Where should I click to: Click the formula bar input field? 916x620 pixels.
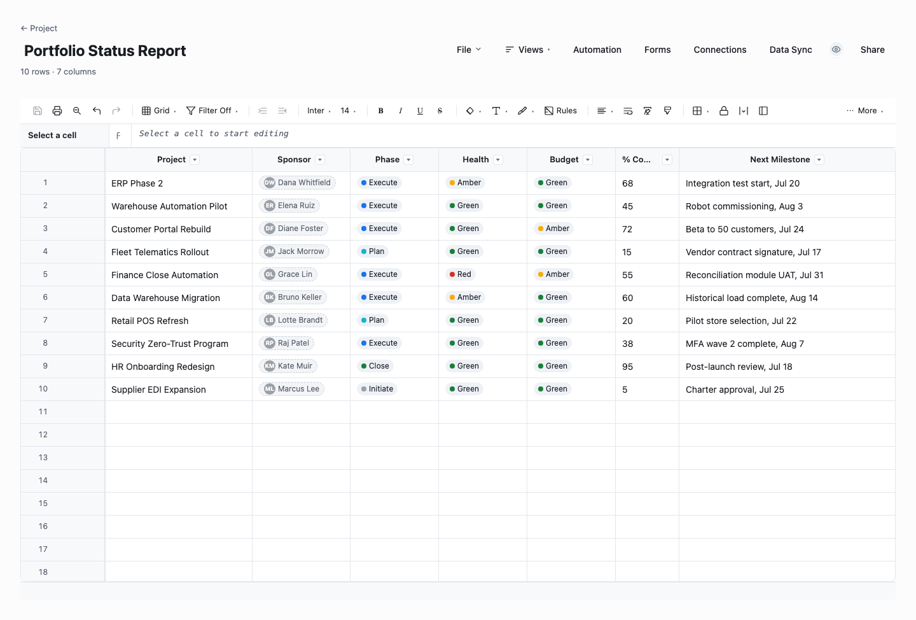click(x=513, y=134)
